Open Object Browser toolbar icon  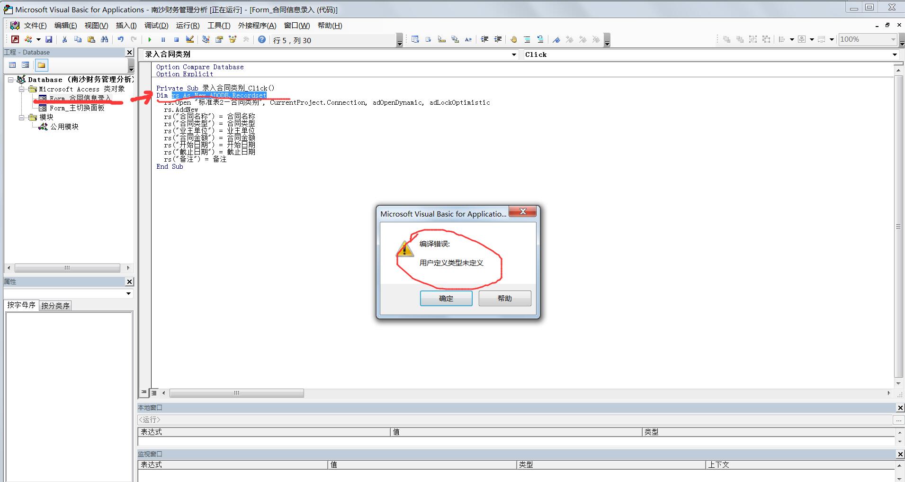233,39
